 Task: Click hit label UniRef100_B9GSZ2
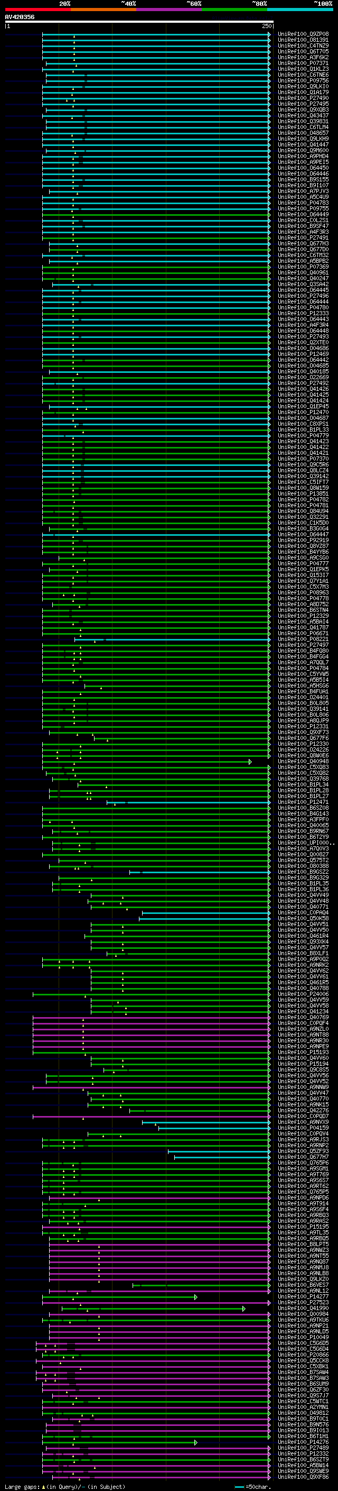click(x=303, y=872)
